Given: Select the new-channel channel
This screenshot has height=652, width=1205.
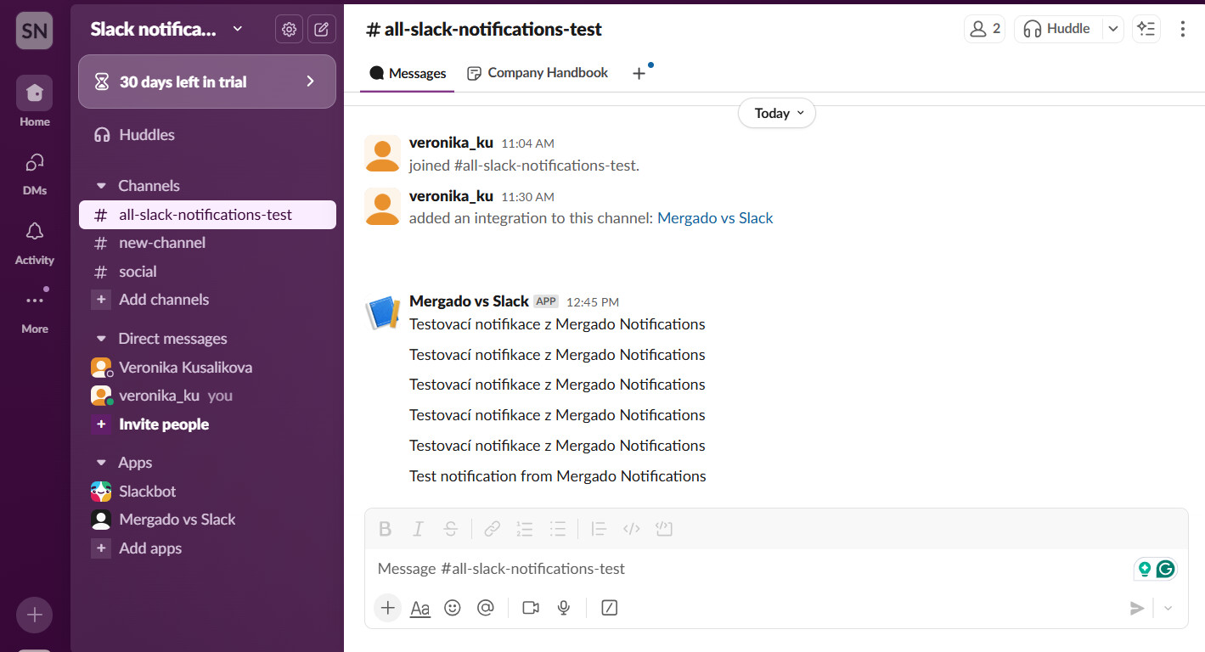Looking at the screenshot, I should click(162, 243).
